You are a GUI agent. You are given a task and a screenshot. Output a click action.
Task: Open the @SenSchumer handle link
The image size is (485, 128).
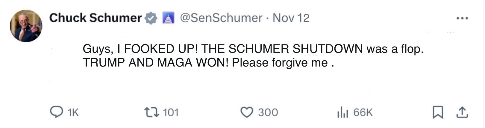point(221,18)
